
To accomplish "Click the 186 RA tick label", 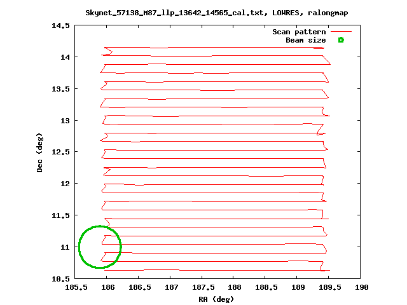I will click(x=108, y=287).
